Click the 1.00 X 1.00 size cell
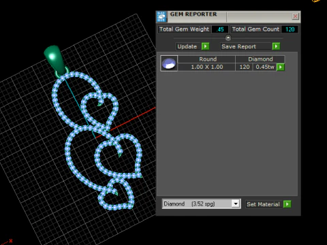 [206, 67]
